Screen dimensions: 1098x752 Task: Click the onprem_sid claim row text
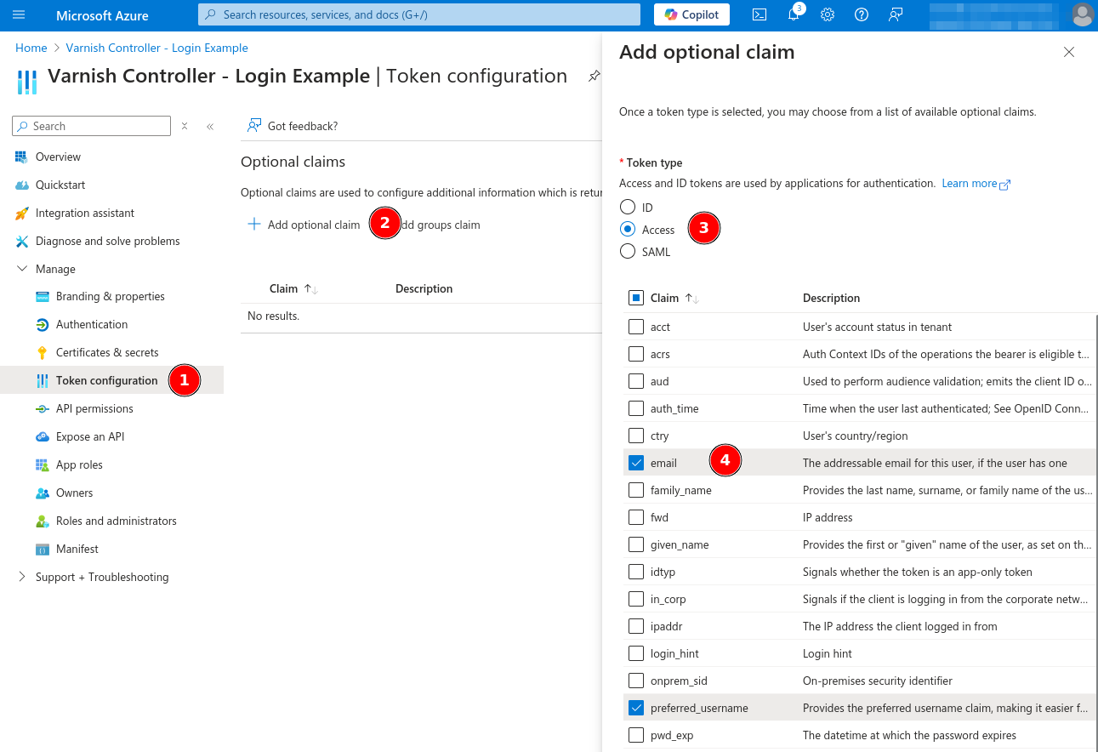(x=679, y=681)
